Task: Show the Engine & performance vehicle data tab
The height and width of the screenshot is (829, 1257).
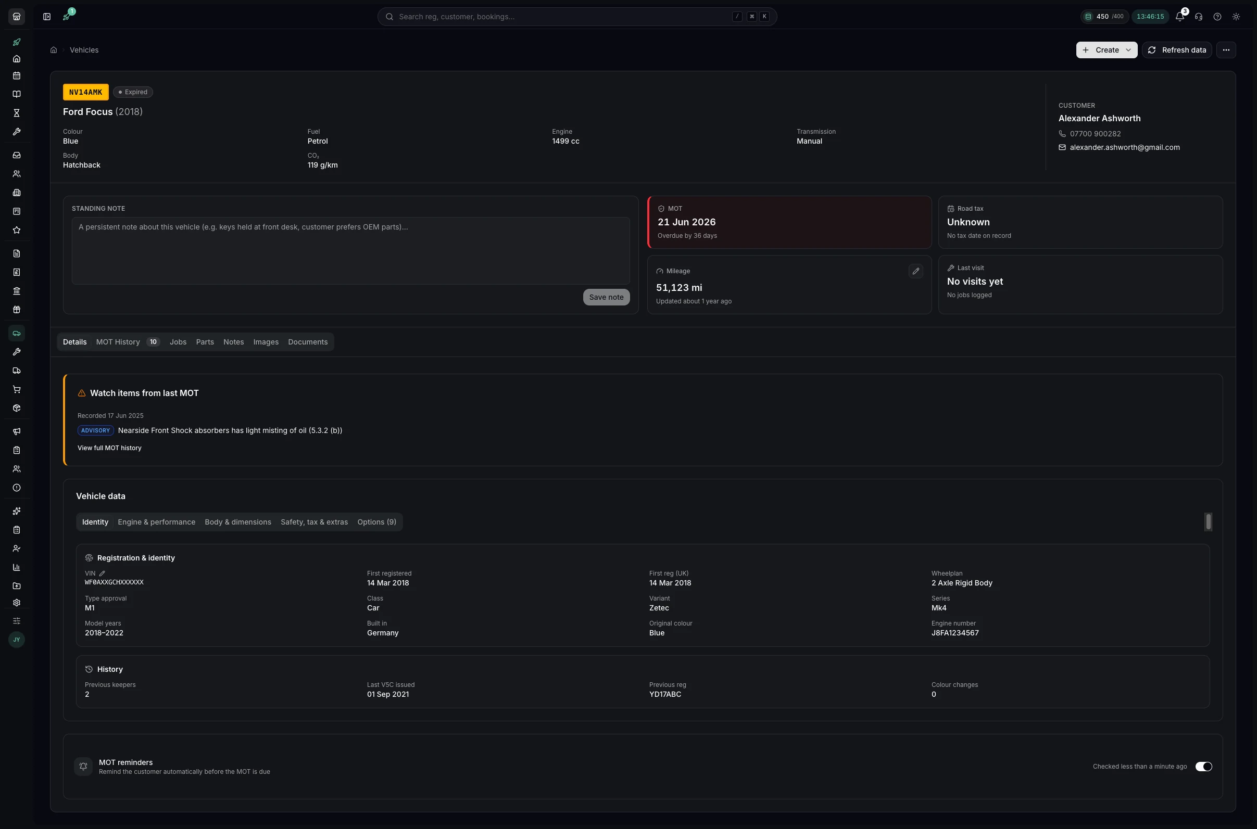Action: click(x=157, y=522)
